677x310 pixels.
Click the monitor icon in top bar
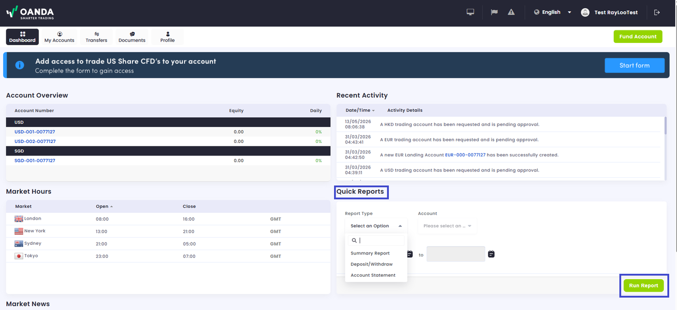pyautogui.click(x=470, y=12)
